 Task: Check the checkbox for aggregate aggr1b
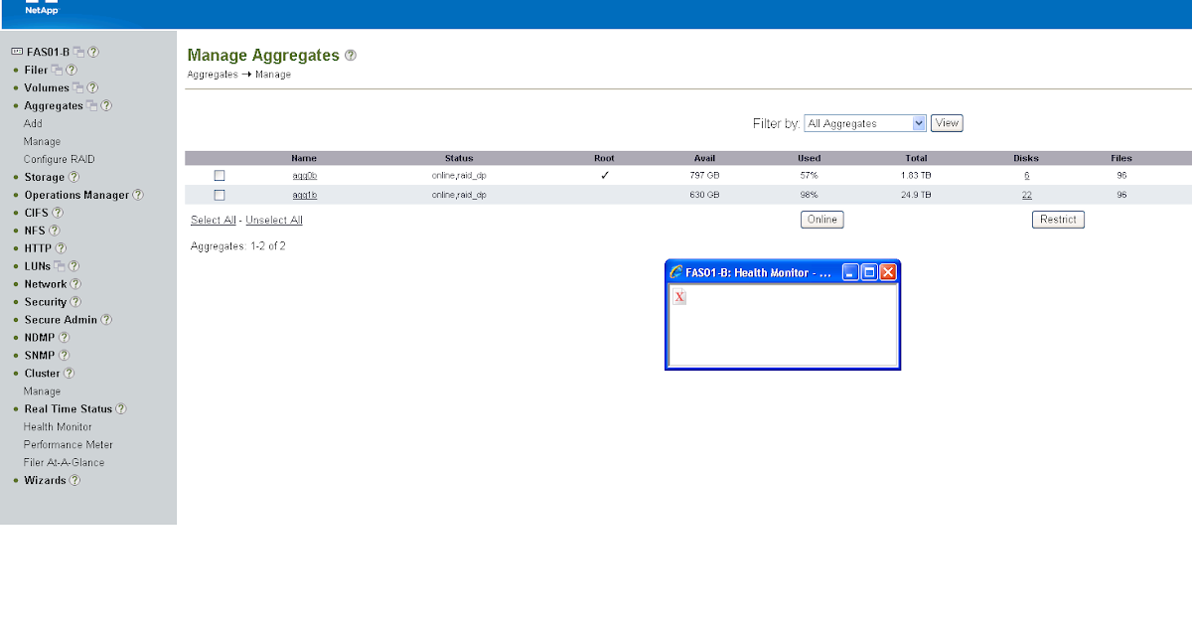point(220,195)
